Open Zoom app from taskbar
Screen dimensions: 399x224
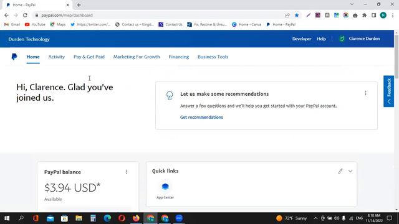click(x=179, y=218)
